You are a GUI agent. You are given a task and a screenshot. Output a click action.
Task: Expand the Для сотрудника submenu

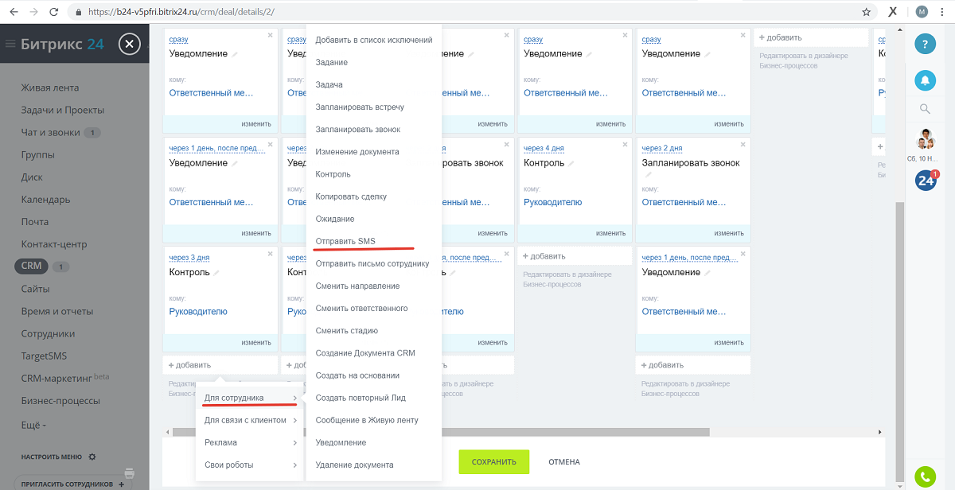[x=247, y=398]
